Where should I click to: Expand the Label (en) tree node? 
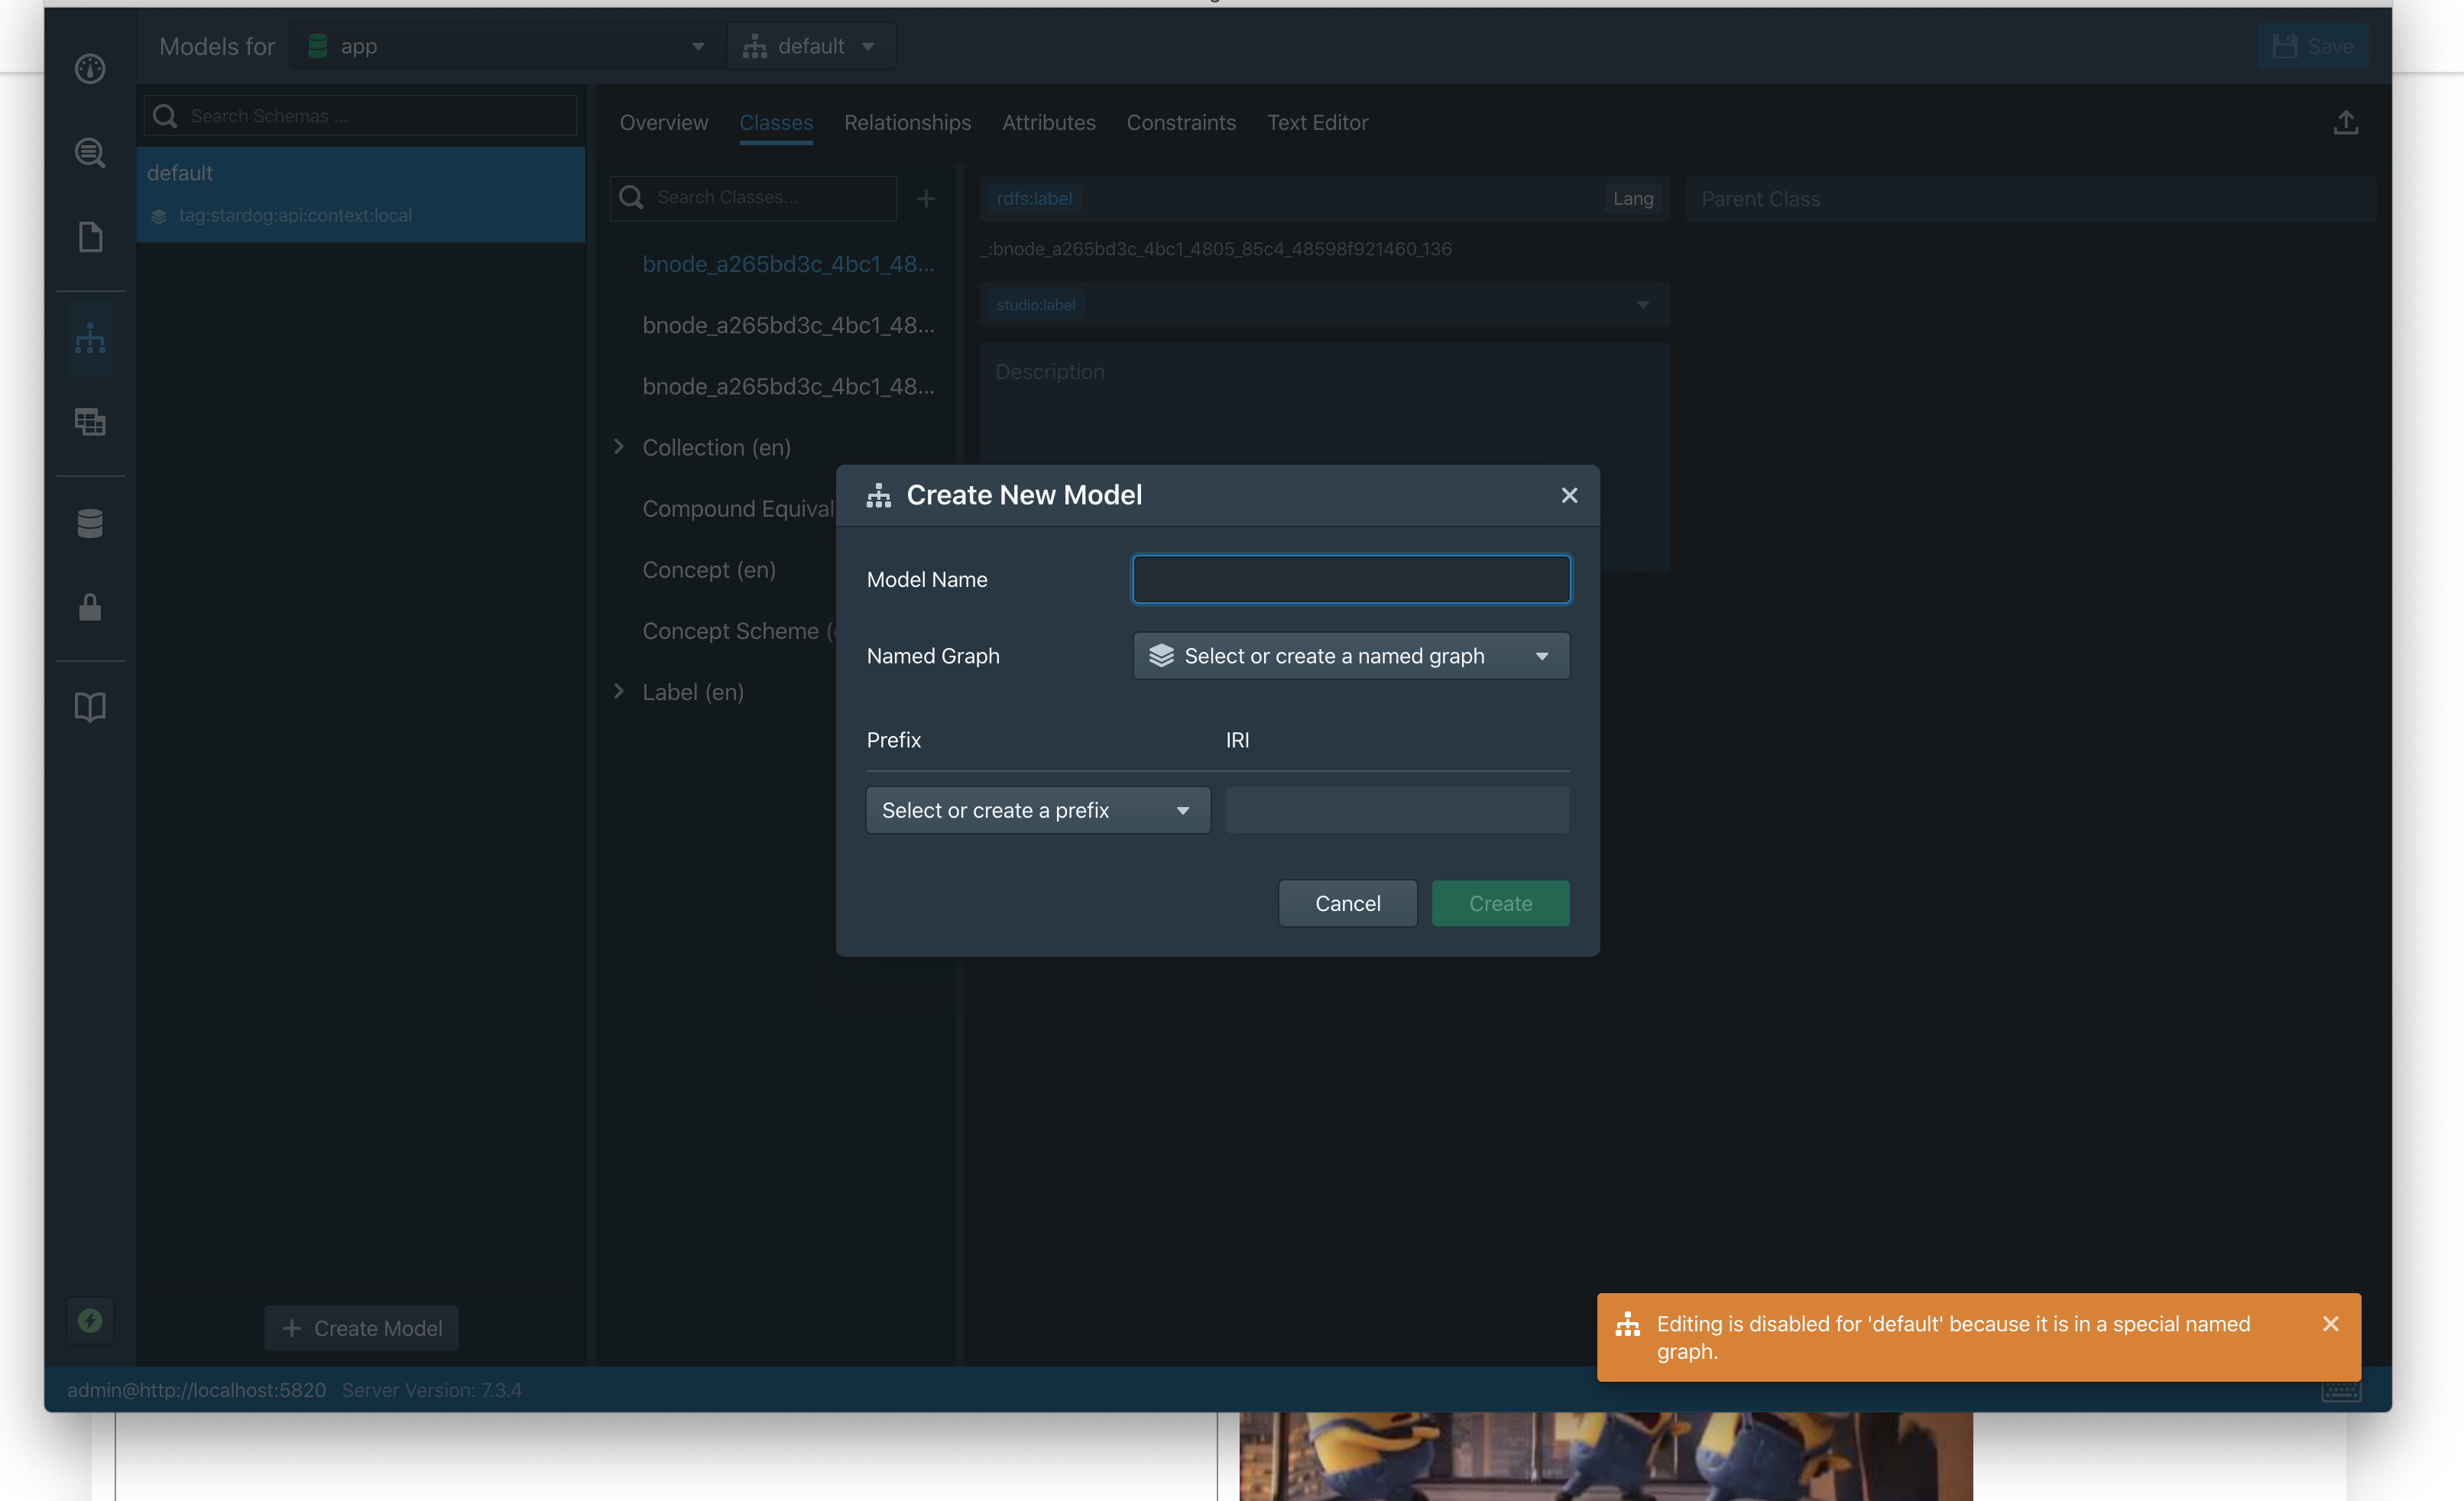tap(619, 692)
